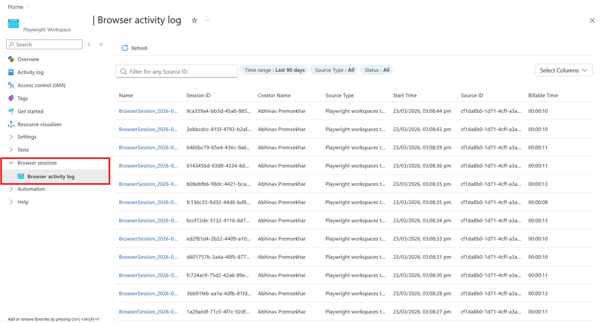The width and height of the screenshot is (600, 323).
Task: Select Browser activity log menu item
Action: point(50,177)
